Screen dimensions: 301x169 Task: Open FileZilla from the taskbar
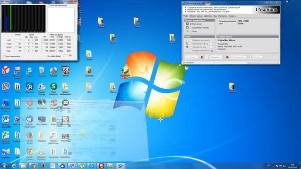pos(101,166)
